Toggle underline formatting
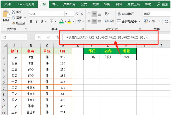 click(x=42, y=21)
